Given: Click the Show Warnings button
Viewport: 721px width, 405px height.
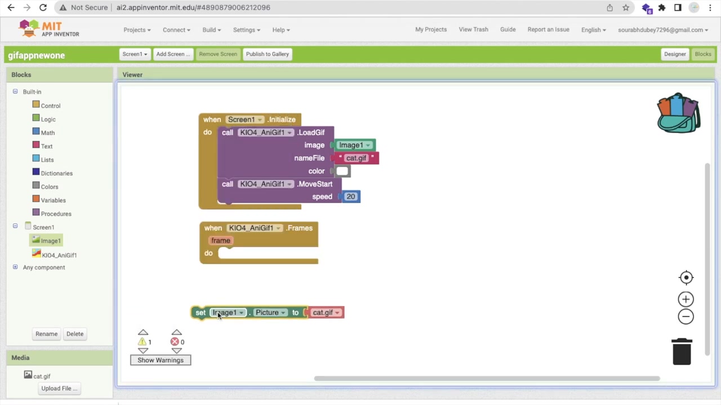Looking at the screenshot, I should [x=161, y=360].
